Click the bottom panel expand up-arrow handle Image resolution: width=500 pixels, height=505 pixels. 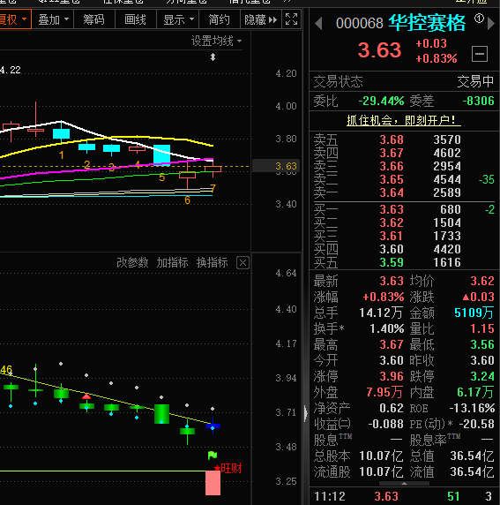coord(404,484)
